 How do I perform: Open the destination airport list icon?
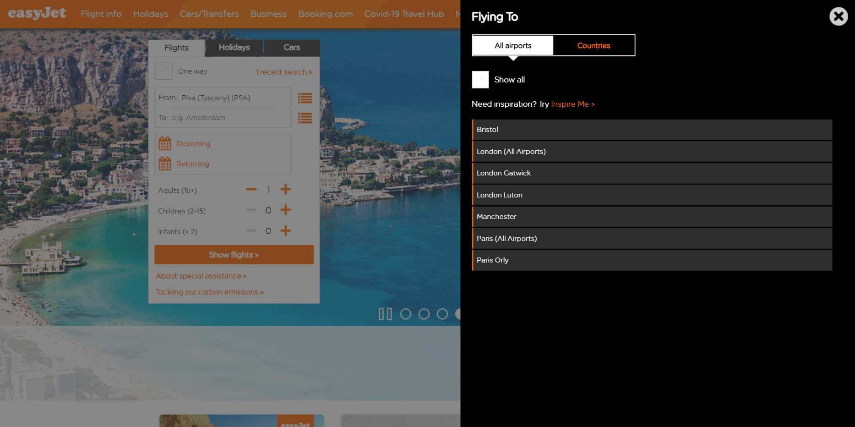click(305, 118)
